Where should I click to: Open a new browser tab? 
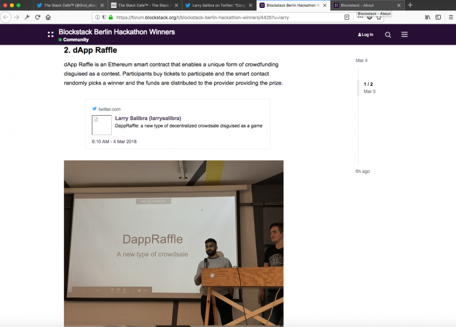click(x=410, y=5)
